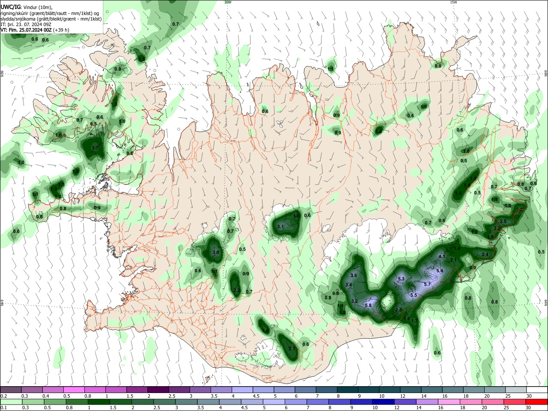The height and width of the screenshot is (411, 548).
Task: Click the 'IT: þri. 23. 07. 2024 09Z' line
Action: (x=26, y=24)
